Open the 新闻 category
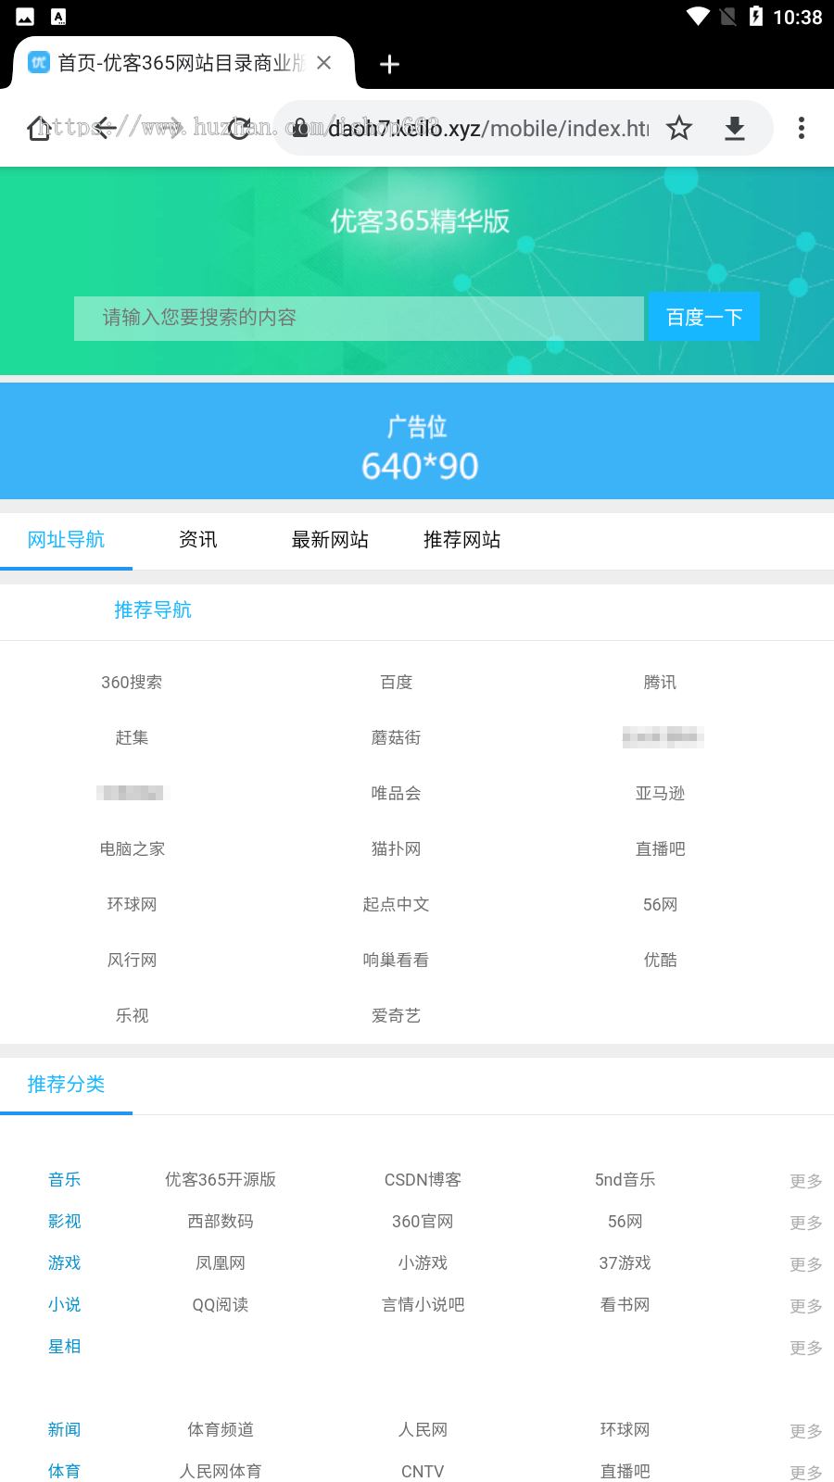The width and height of the screenshot is (834, 1482). [65, 1430]
